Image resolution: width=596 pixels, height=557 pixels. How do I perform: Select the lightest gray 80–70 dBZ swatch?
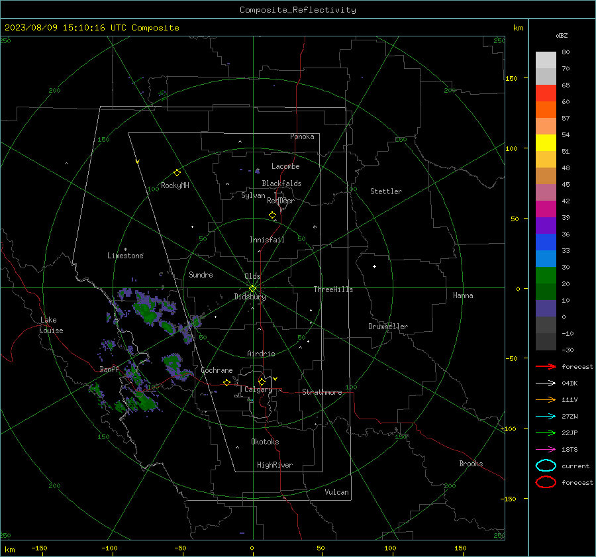point(546,60)
